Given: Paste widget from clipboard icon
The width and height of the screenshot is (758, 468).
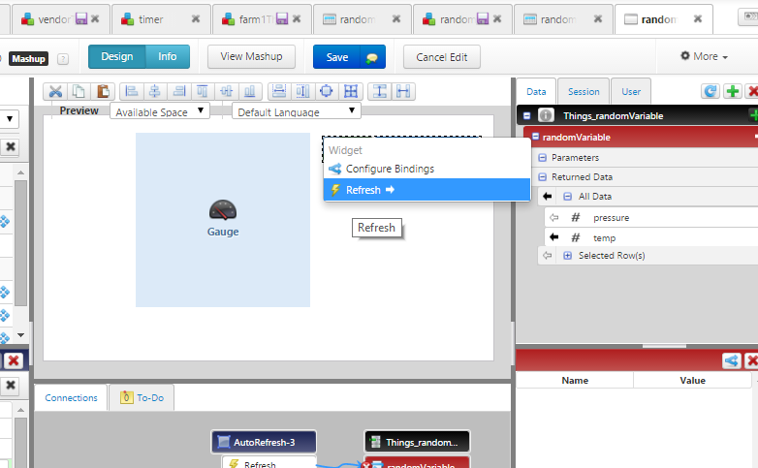Looking at the screenshot, I should pyautogui.click(x=103, y=91).
